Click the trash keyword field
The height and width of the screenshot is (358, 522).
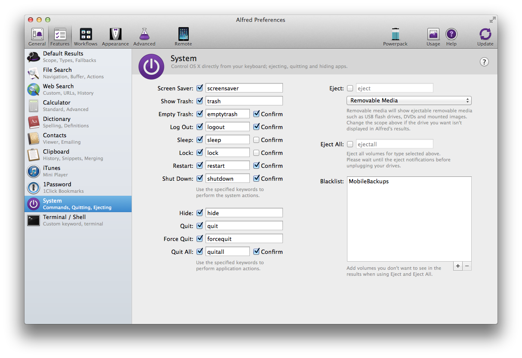pyautogui.click(x=244, y=101)
